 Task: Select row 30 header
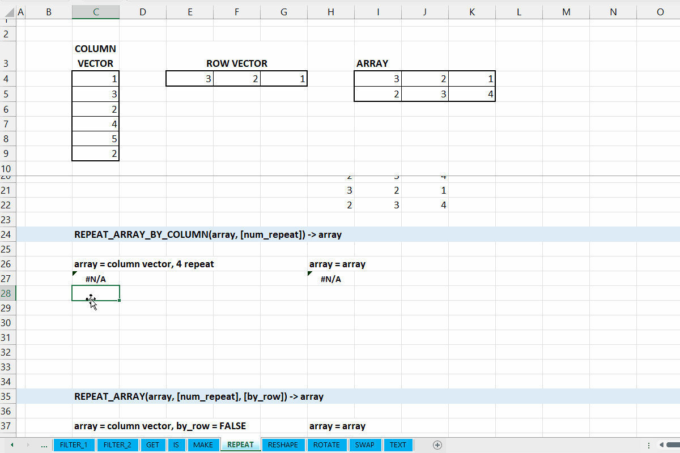pyautogui.click(x=8, y=323)
